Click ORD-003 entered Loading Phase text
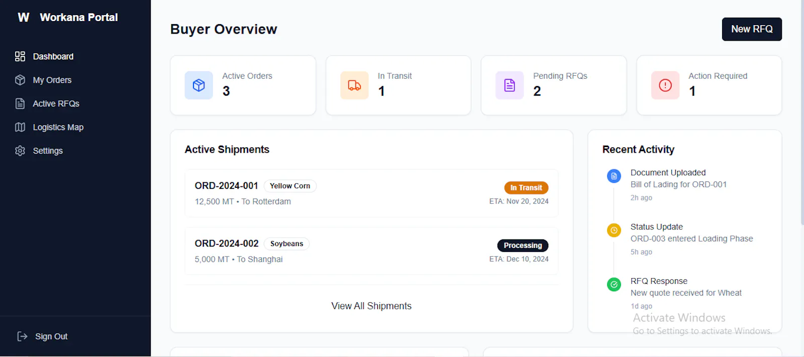This screenshot has width=804, height=357. [x=691, y=239]
